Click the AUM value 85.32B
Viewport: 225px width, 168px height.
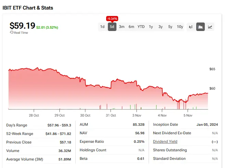point(139,125)
